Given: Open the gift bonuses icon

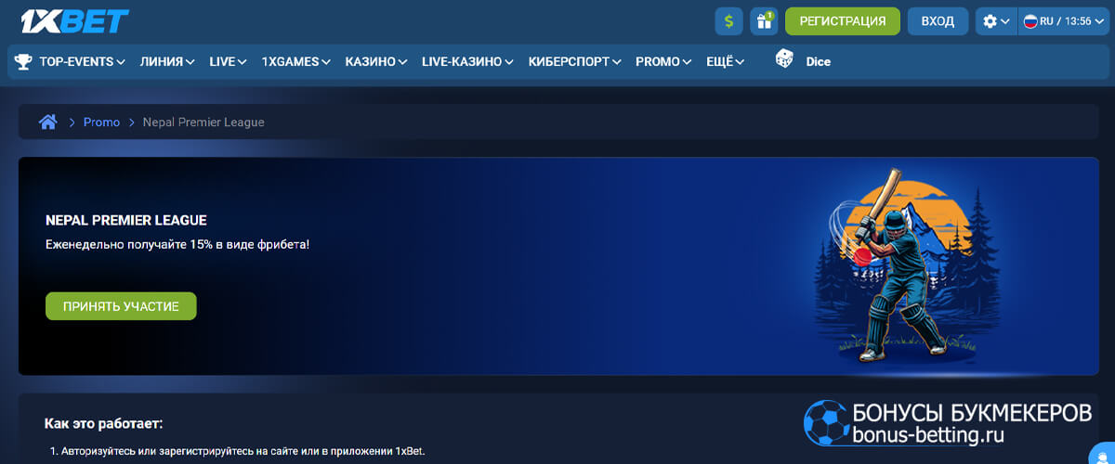Looking at the screenshot, I should click(x=765, y=21).
